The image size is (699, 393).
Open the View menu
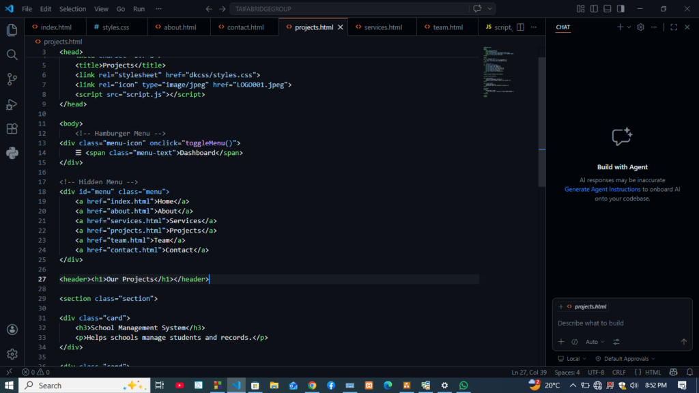click(101, 9)
